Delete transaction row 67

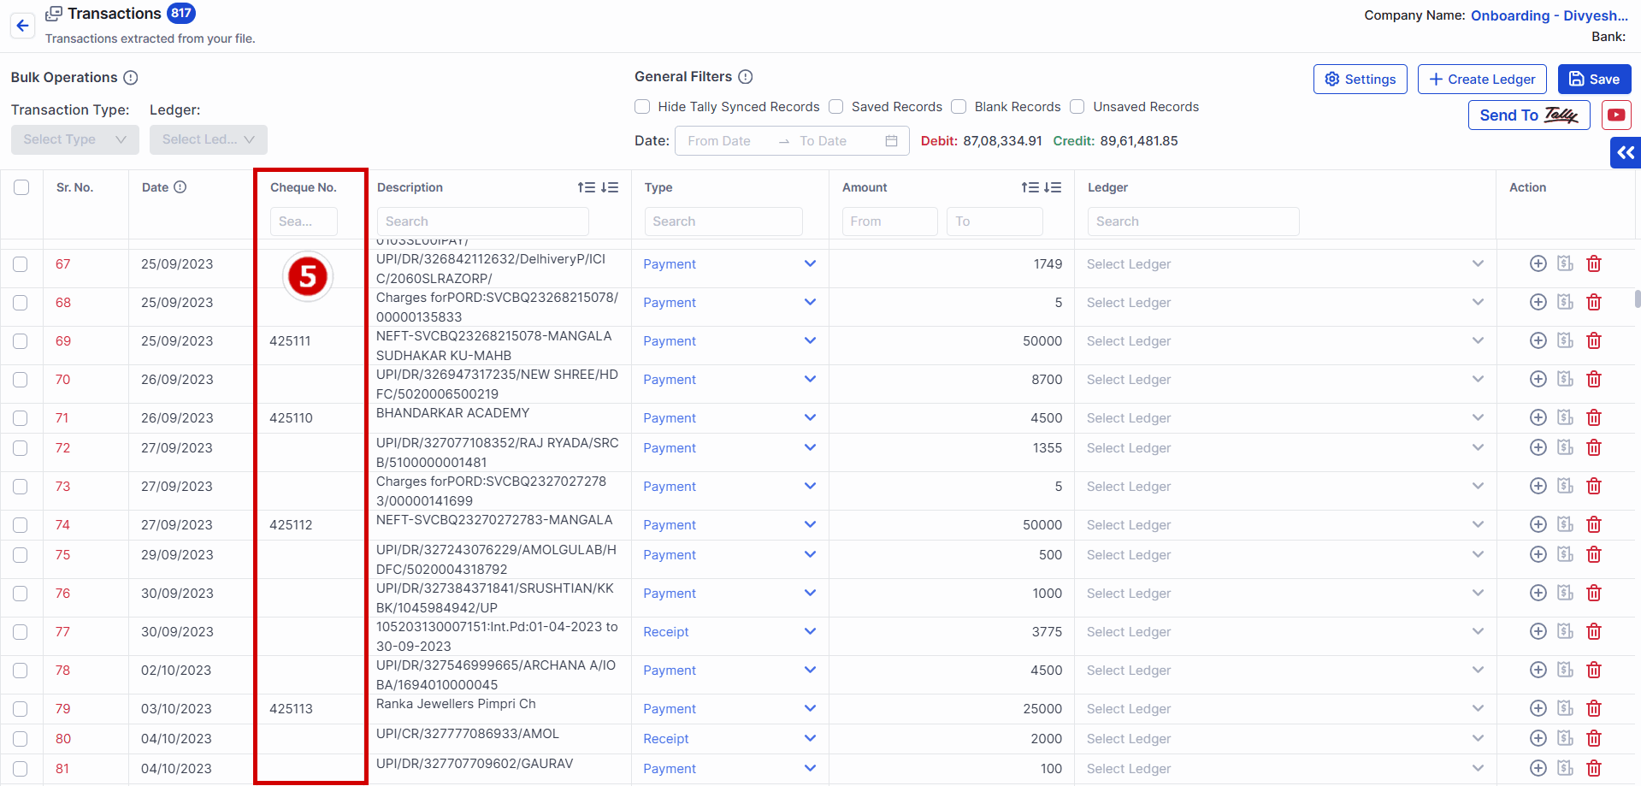point(1594,263)
